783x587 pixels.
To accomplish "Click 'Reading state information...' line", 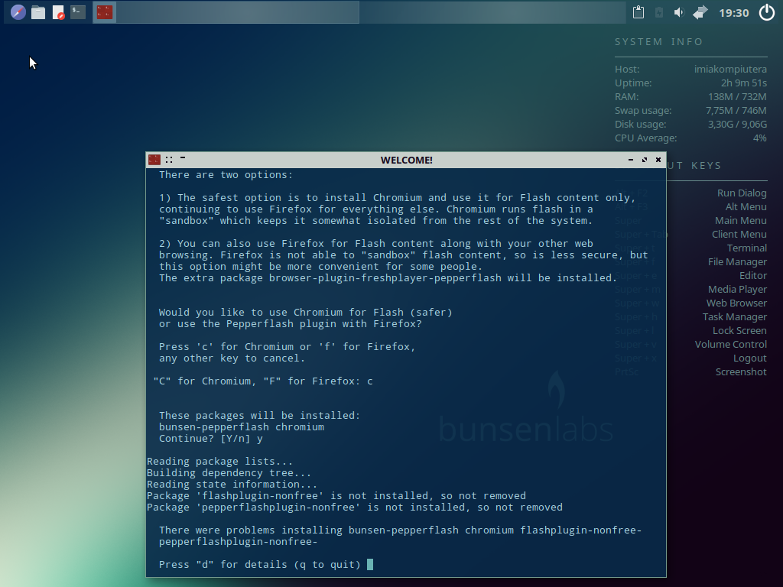I will pyautogui.click(x=232, y=484).
